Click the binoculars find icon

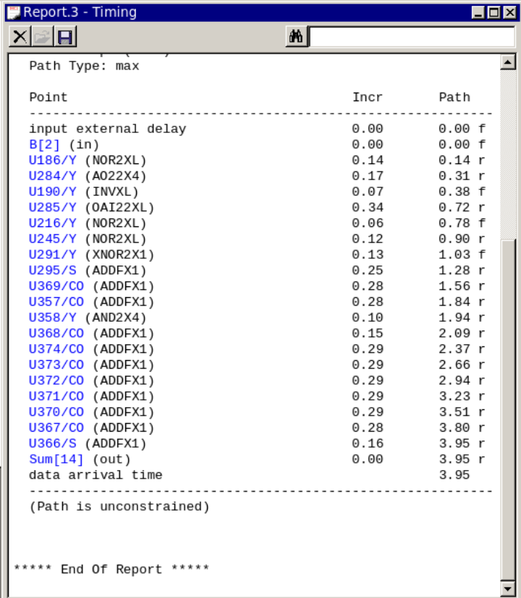(x=296, y=37)
